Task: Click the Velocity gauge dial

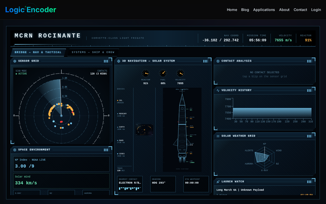Action: (x=180, y=73)
